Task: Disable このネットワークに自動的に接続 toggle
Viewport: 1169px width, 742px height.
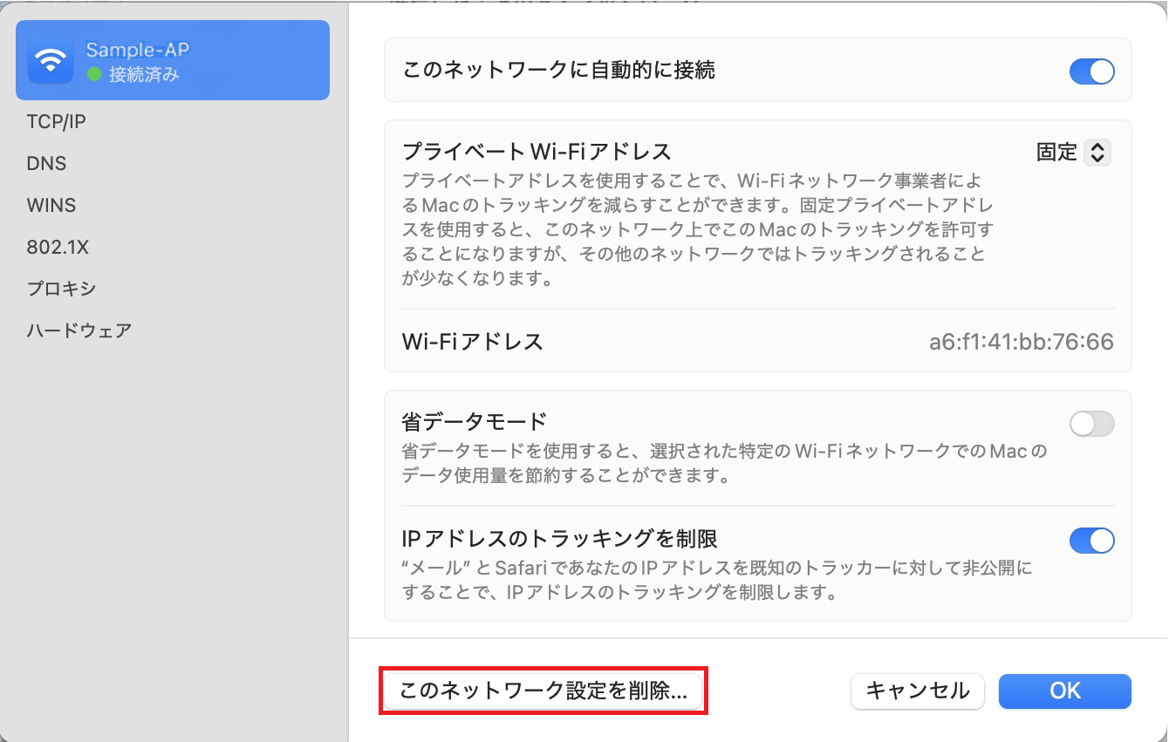Action: [x=1091, y=71]
